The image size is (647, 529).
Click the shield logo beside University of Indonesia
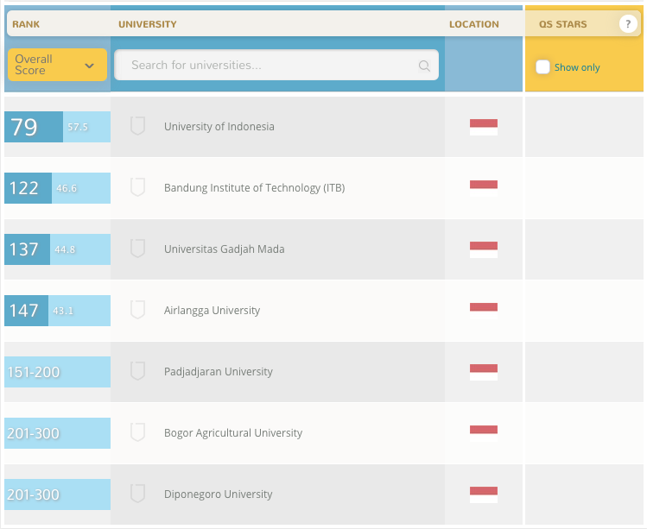click(x=138, y=126)
